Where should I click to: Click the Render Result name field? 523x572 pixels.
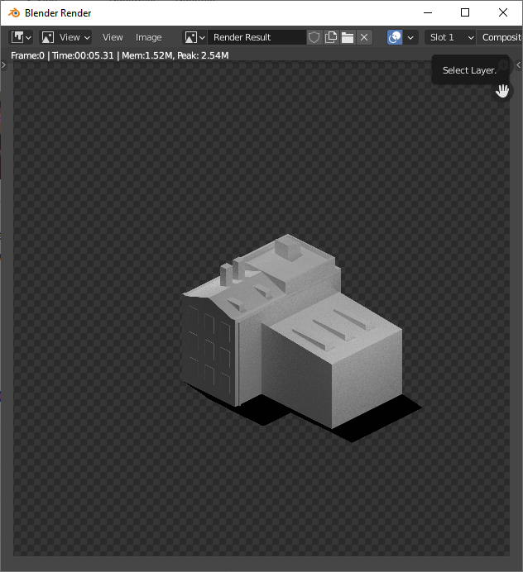click(257, 37)
